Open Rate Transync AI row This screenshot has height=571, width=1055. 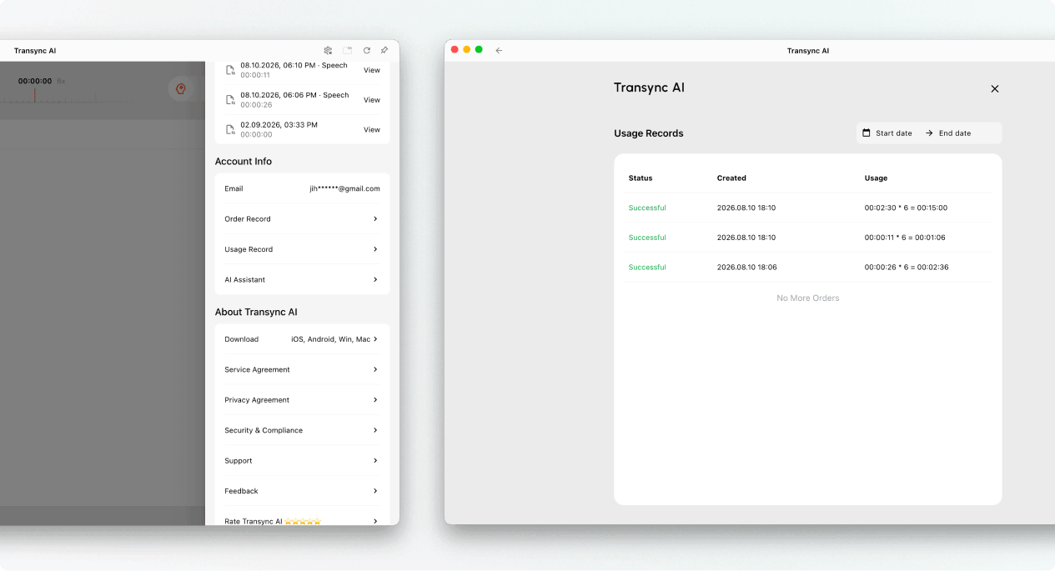[302, 517]
